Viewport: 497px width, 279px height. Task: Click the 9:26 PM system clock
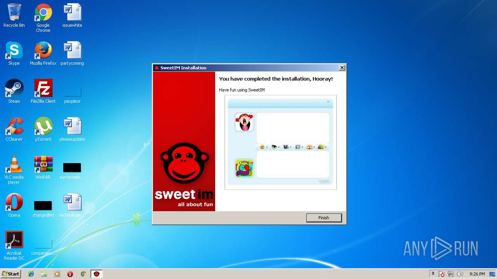click(477, 274)
